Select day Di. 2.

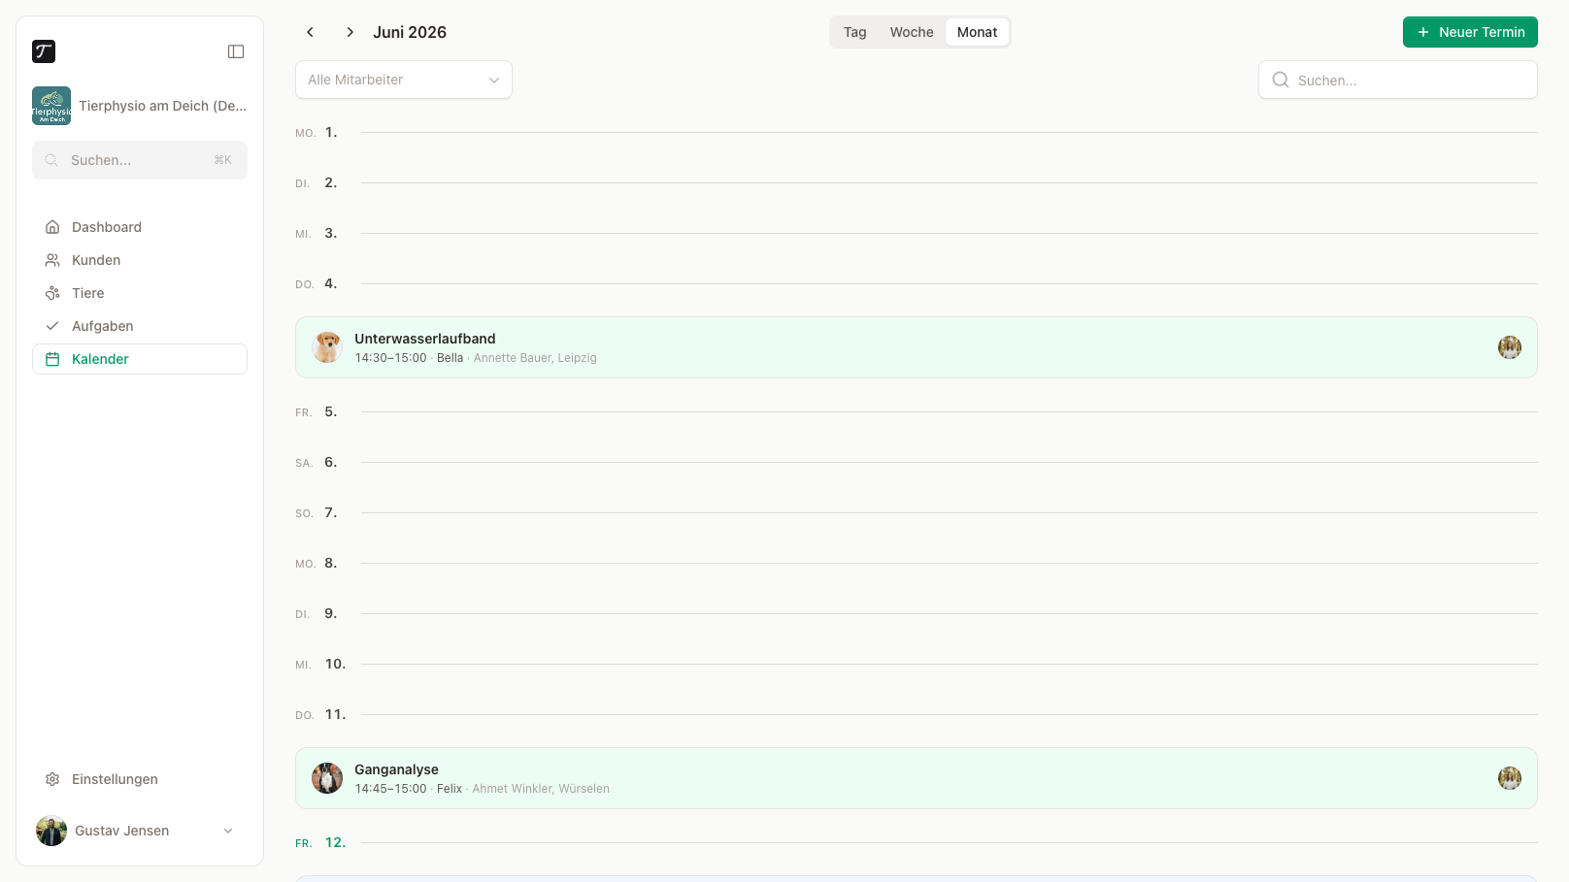click(x=317, y=182)
